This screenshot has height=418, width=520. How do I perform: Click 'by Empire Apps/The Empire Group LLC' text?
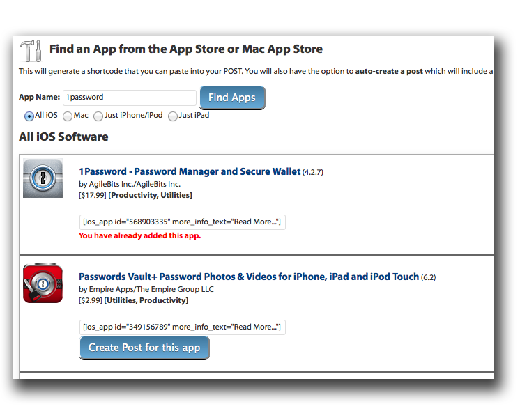(x=146, y=289)
